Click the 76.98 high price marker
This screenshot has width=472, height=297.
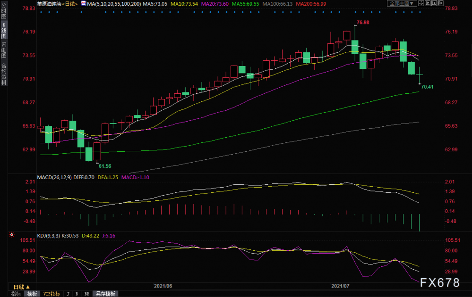point(363,23)
